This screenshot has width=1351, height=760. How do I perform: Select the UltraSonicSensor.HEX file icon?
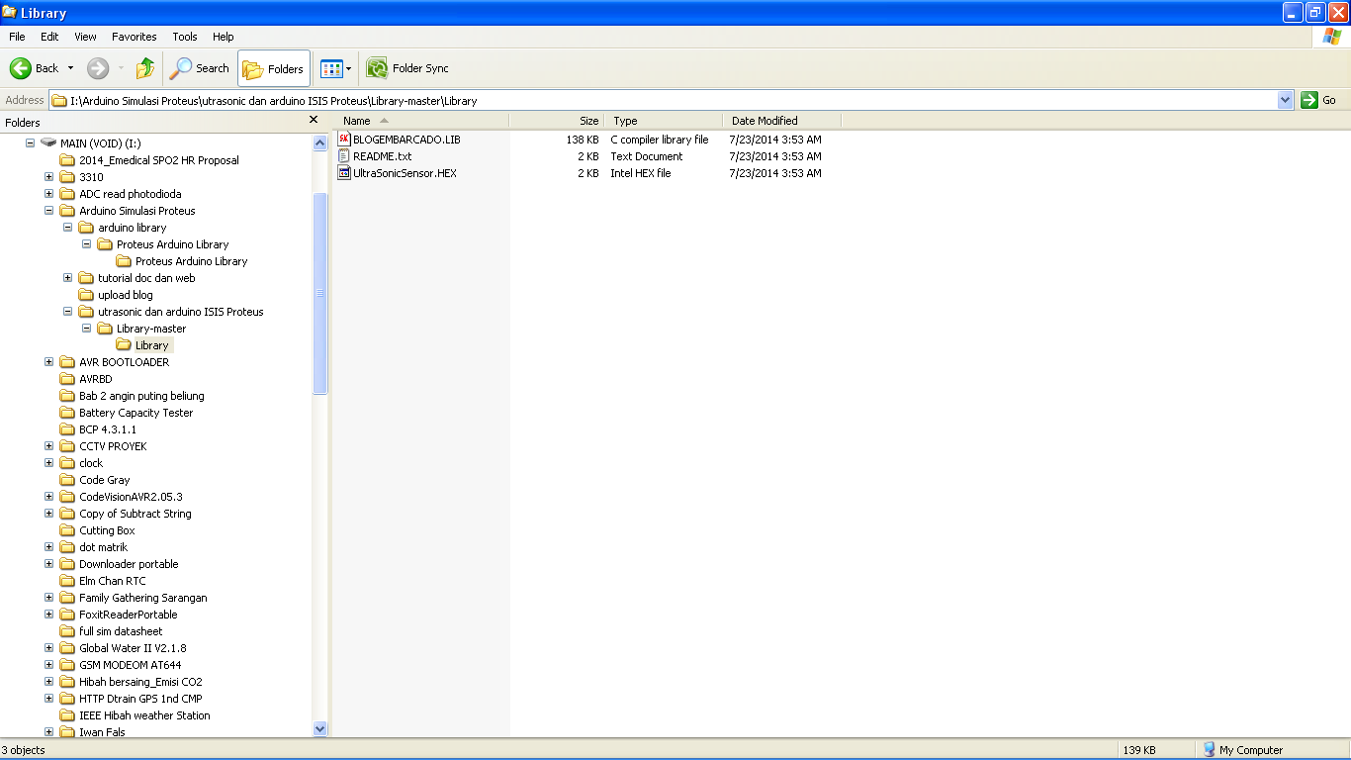coord(344,173)
